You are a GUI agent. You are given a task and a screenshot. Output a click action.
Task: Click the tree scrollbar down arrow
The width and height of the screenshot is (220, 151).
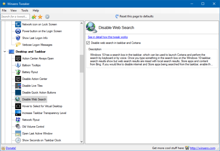tap(82, 142)
